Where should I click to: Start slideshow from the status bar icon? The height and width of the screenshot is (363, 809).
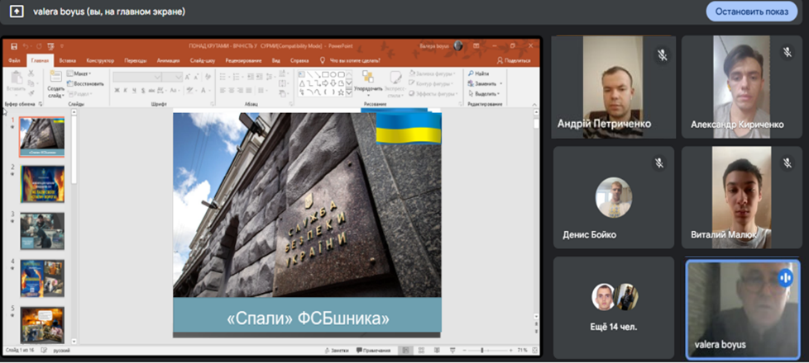452,350
